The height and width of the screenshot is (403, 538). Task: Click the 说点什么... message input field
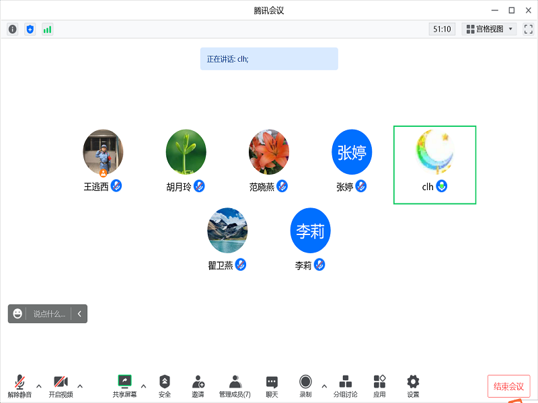50,314
